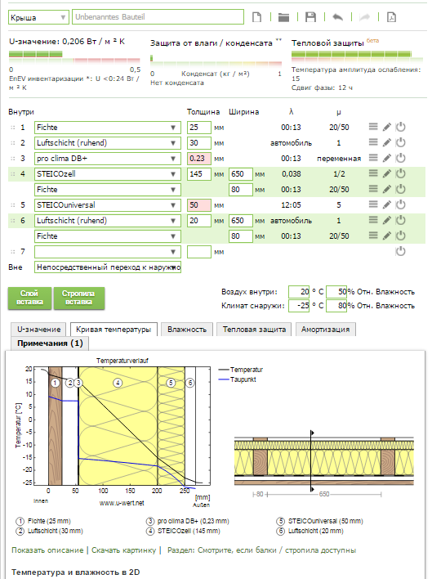Open the layer 6 Luftschicht (ruhend) material dropdown
Image resolution: width=432 pixels, height=579 pixels.
[x=108, y=221]
